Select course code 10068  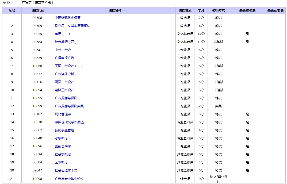37,66
